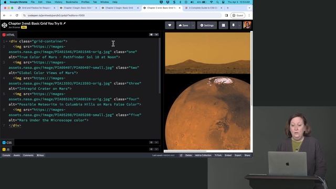Change the editor view layout

(223, 25)
